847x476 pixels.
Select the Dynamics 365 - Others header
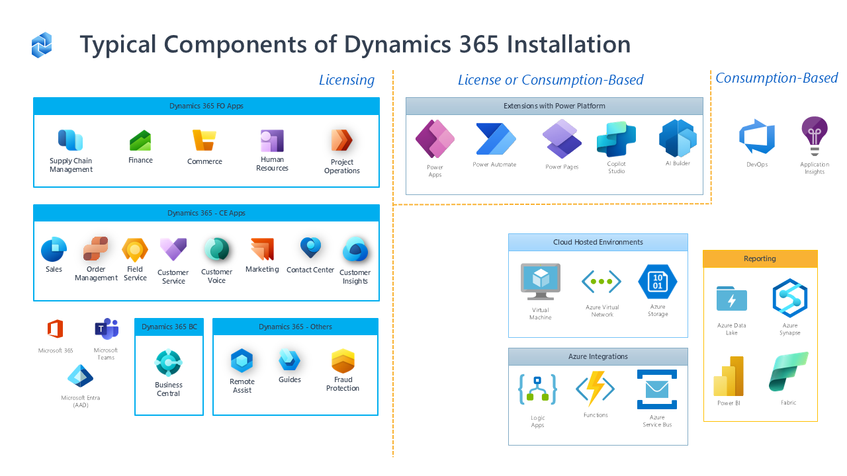click(x=295, y=327)
